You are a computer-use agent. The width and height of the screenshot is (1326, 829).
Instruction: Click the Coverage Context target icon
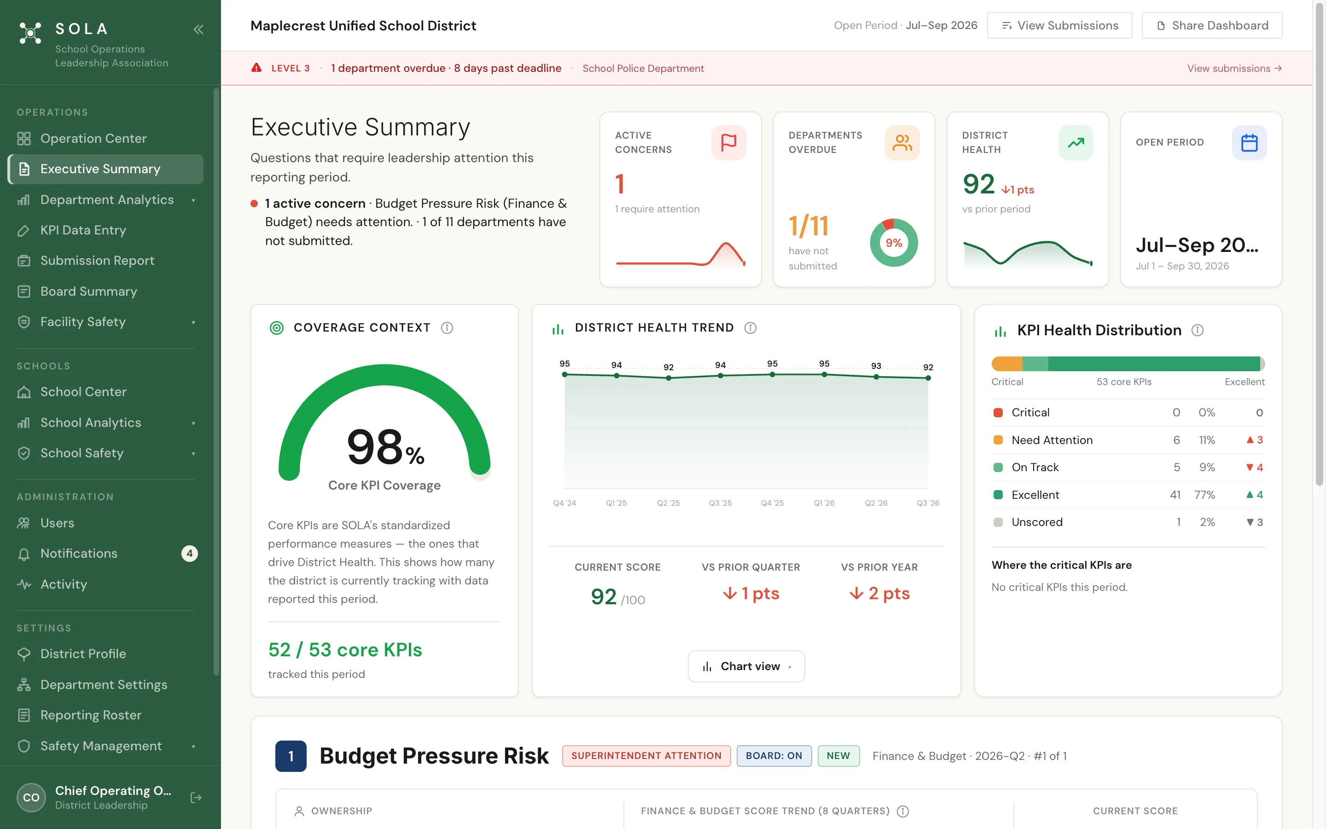[x=277, y=328]
